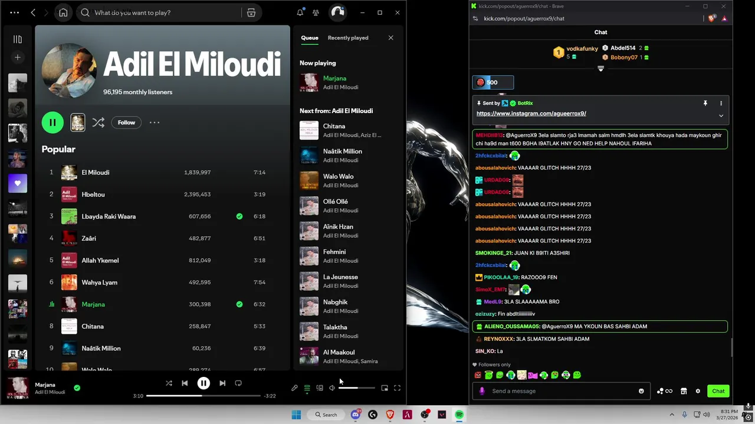Select Ollé Ollé in queue
Screen dimensions: 755x424
pos(348,206)
